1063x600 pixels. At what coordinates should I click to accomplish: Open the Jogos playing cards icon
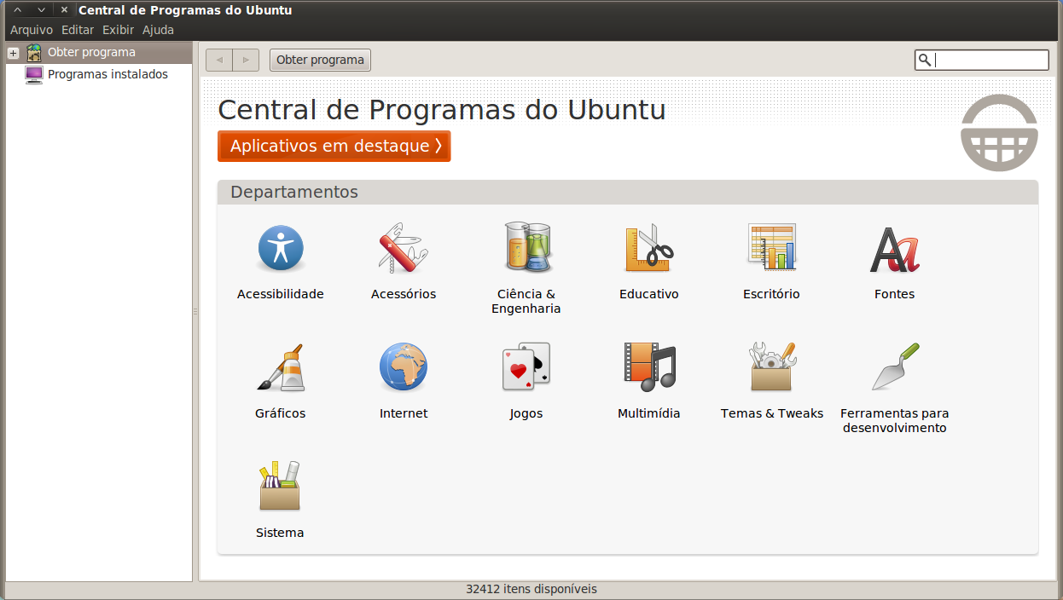[x=526, y=367]
